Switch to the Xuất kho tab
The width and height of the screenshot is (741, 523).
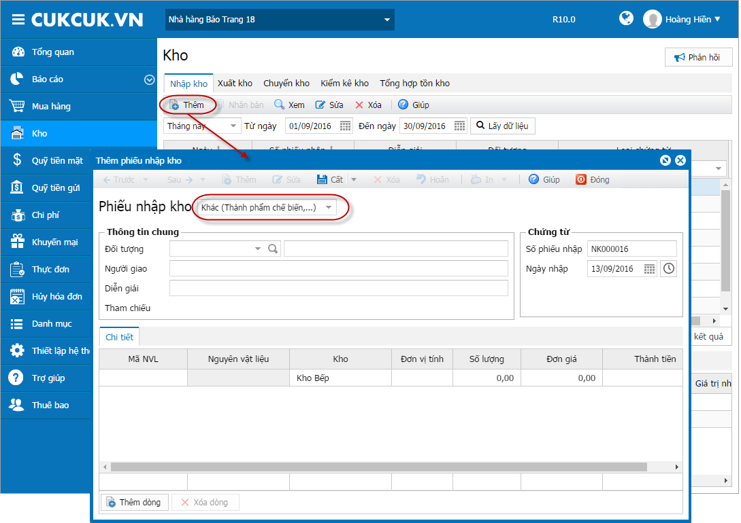coord(235,84)
